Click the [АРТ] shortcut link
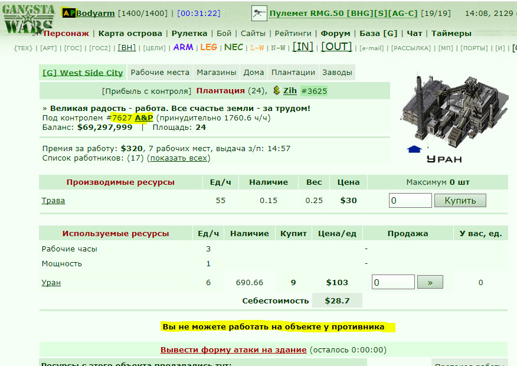The width and height of the screenshot is (517, 366). (x=48, y=48)
